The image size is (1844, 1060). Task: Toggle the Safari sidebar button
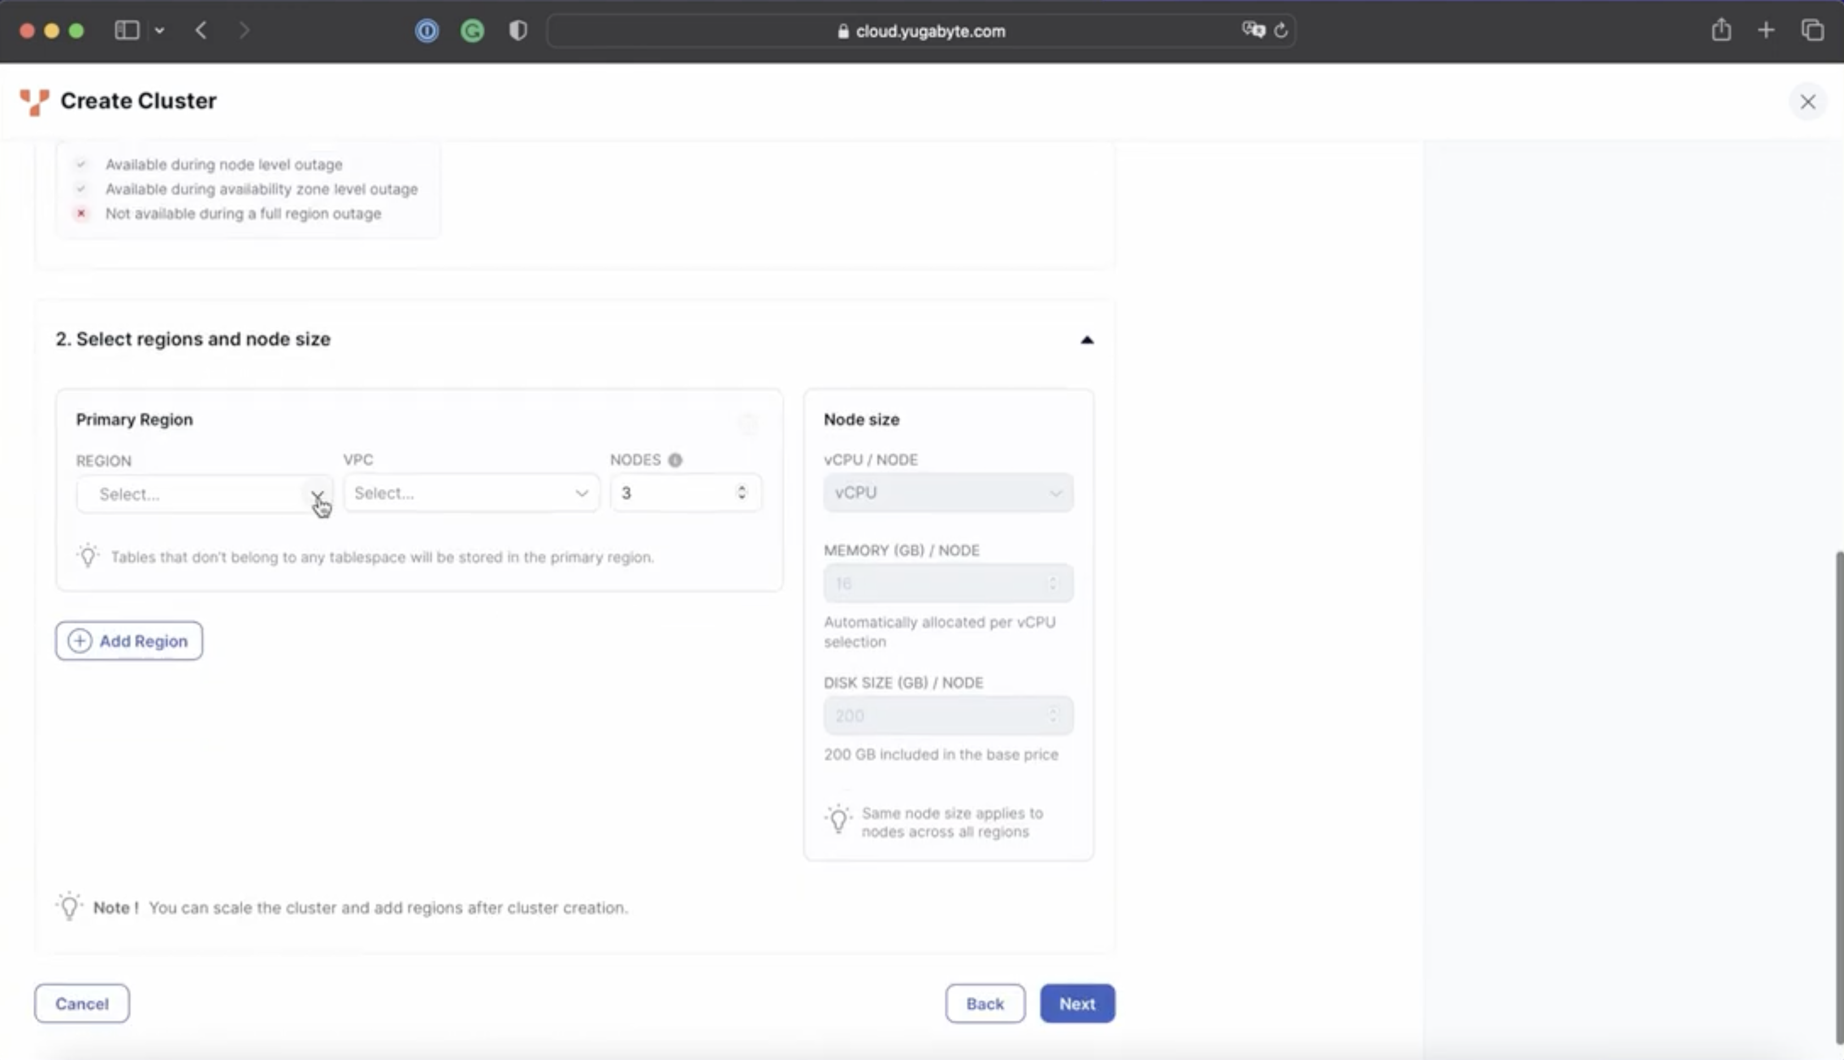pos(127,31)
